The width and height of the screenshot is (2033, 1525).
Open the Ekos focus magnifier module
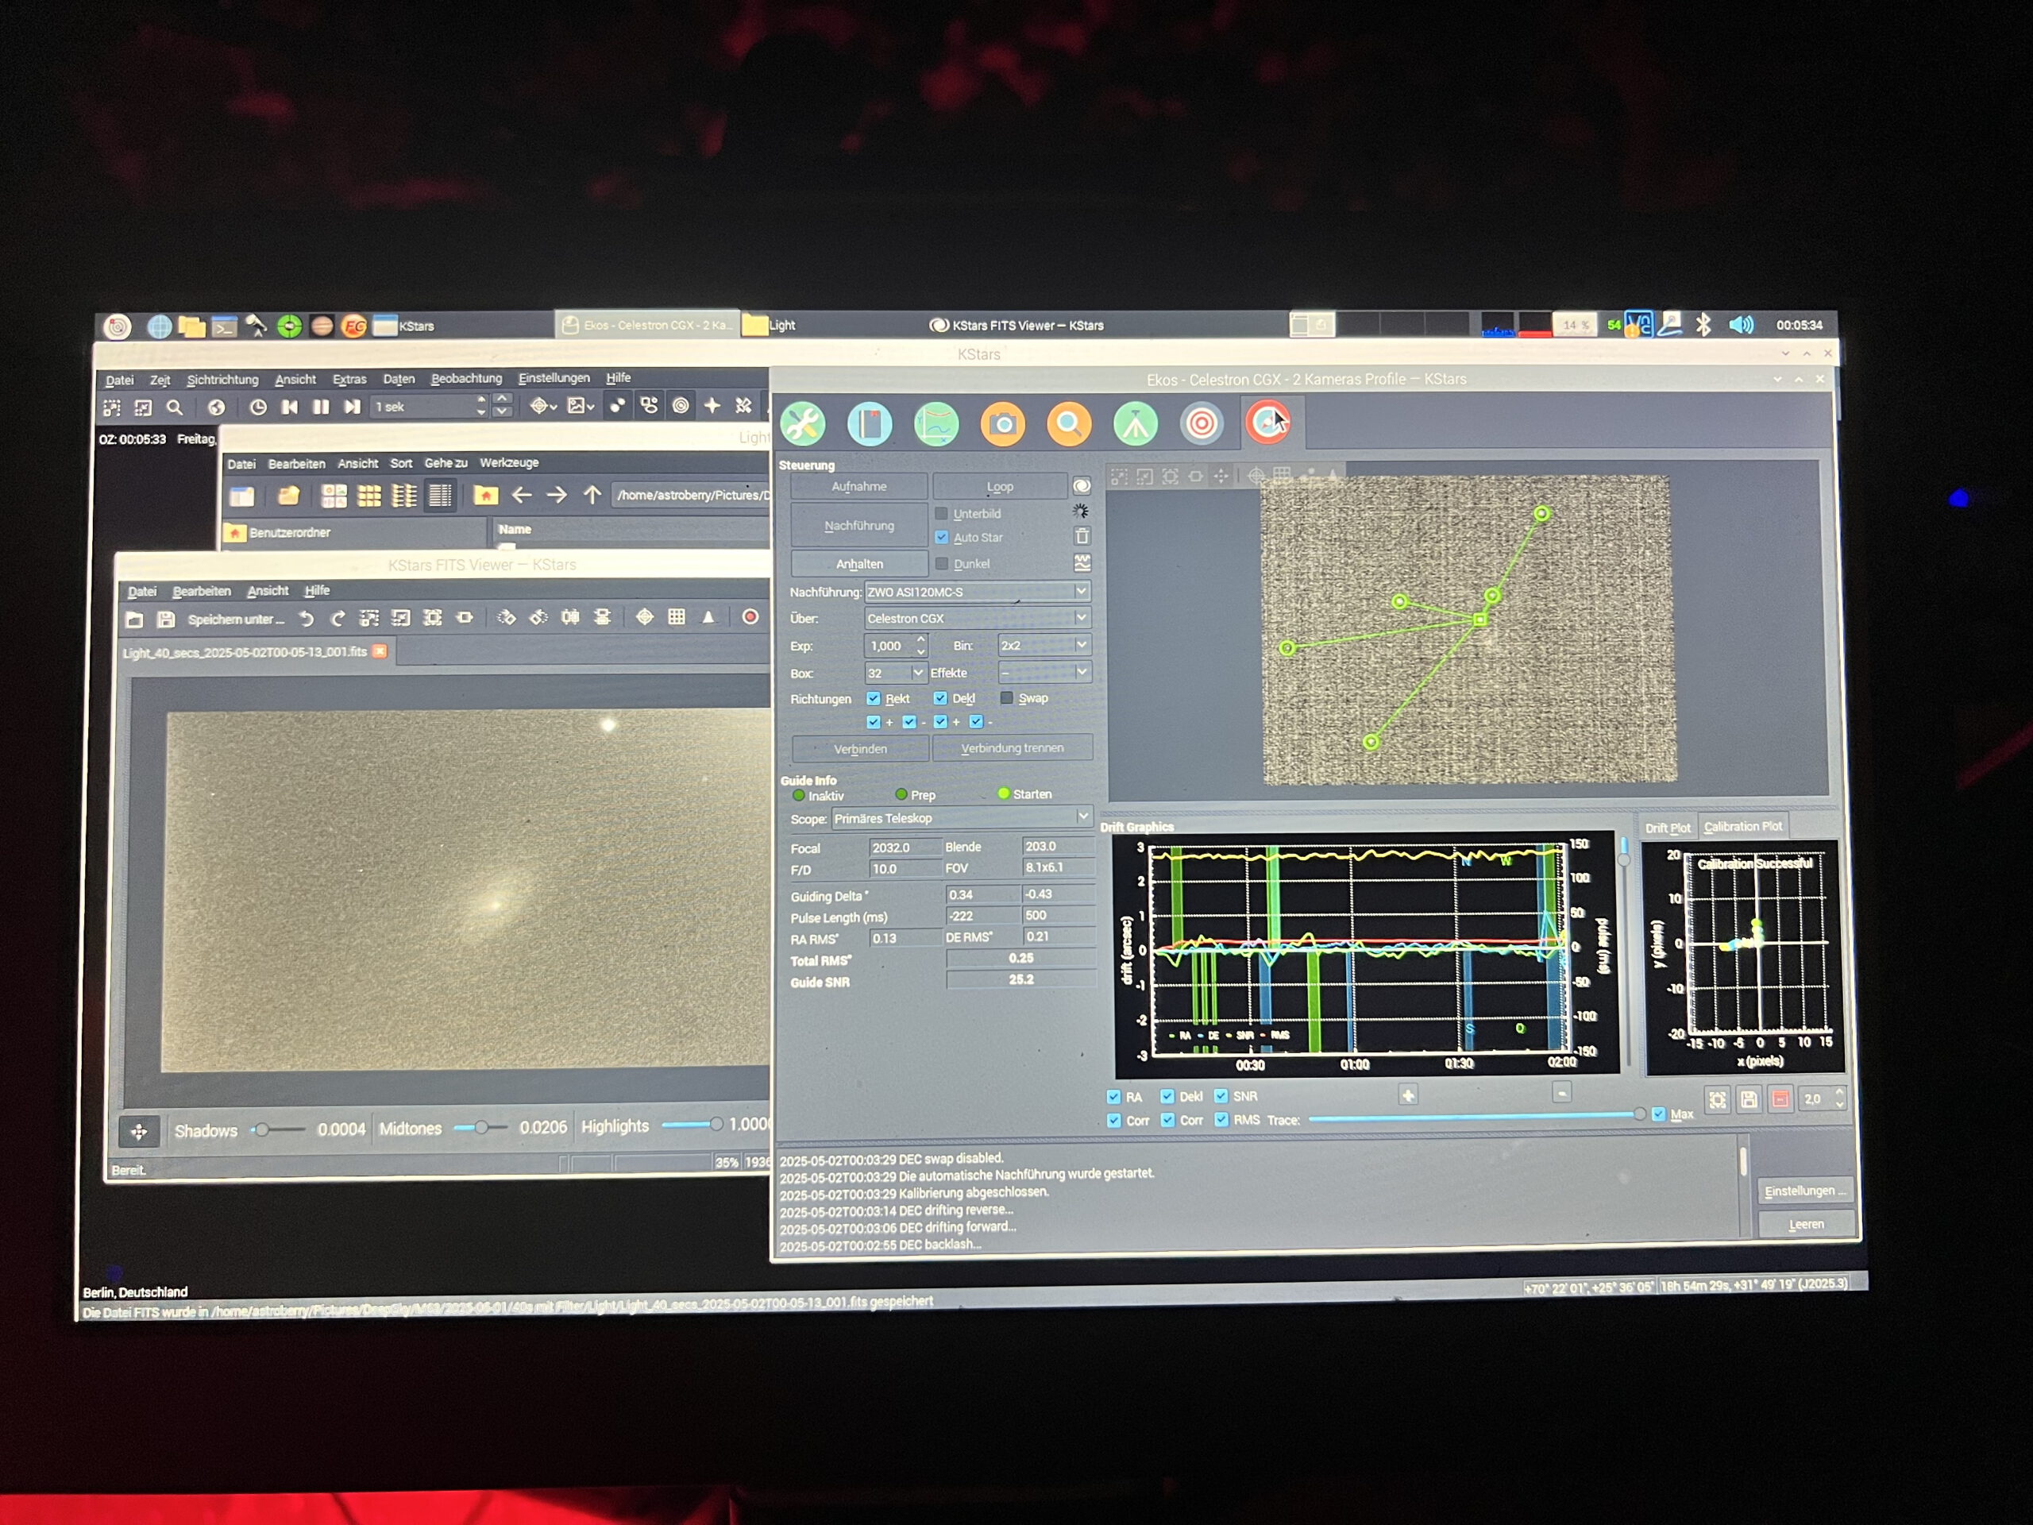[x=1069, y=424]
